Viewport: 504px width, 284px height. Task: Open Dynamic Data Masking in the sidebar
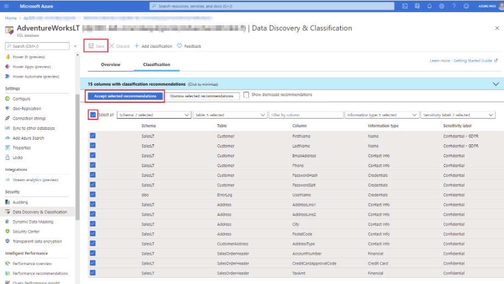33,222
